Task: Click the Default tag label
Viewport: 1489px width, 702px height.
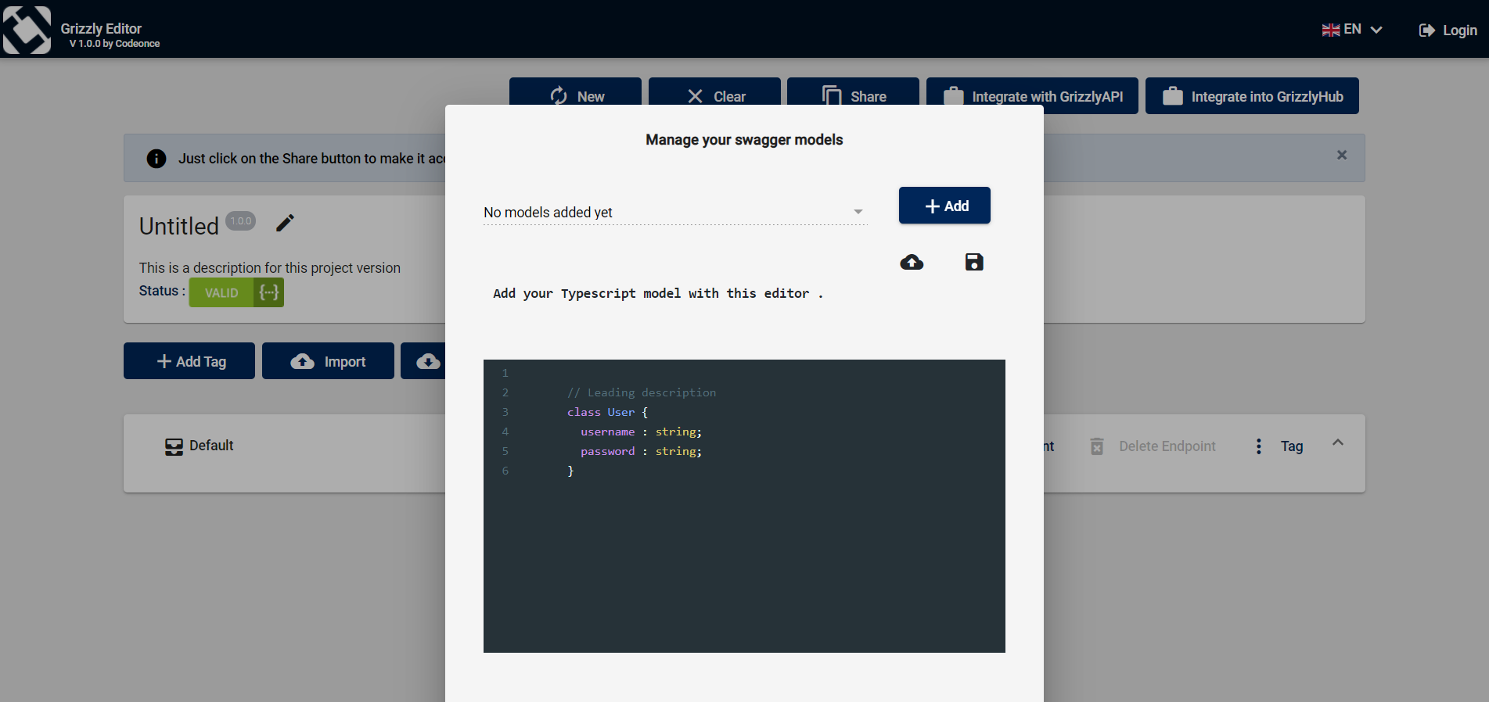Action: pyautogui.click(x=211, y=446)
